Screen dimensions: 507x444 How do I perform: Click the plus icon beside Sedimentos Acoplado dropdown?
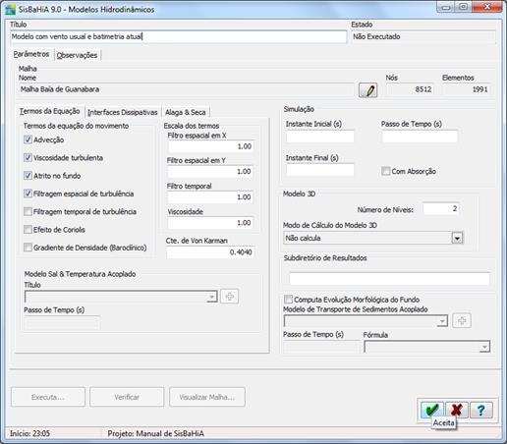[x=462, y=321]
